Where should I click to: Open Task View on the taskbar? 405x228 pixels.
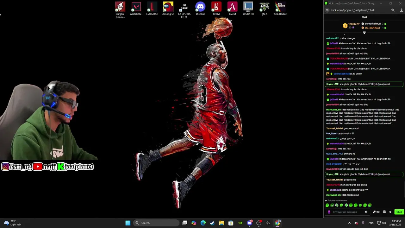(x=185, y=223)
